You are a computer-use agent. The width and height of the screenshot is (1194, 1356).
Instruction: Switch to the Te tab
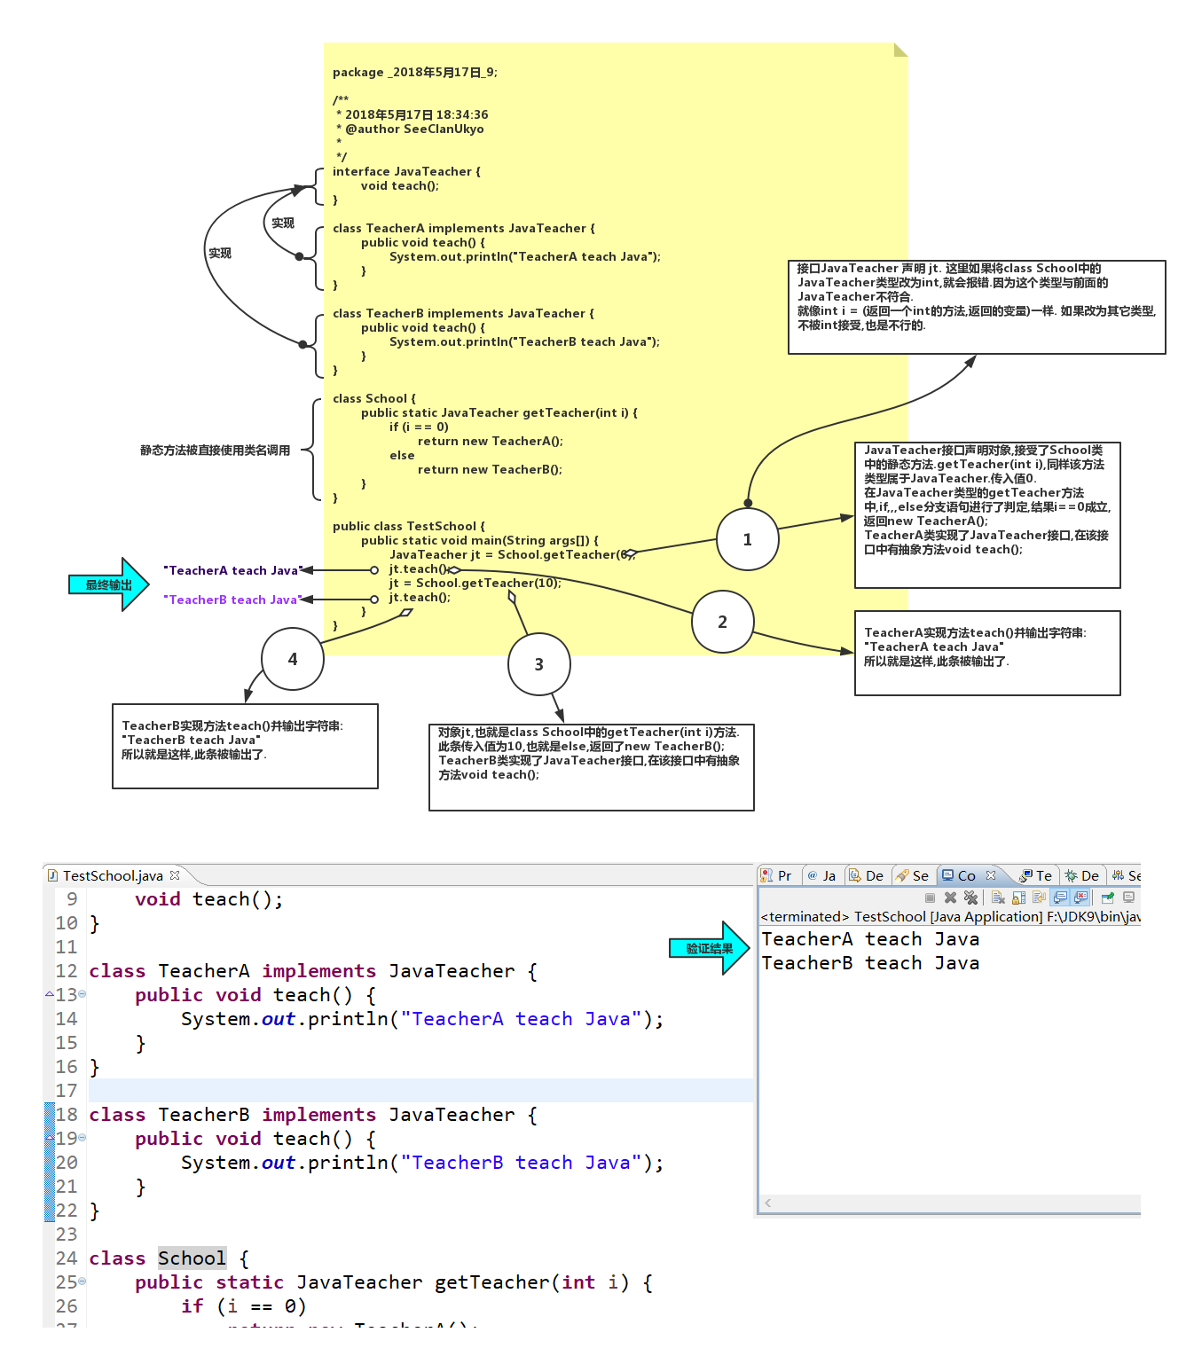pos(1036,875)
